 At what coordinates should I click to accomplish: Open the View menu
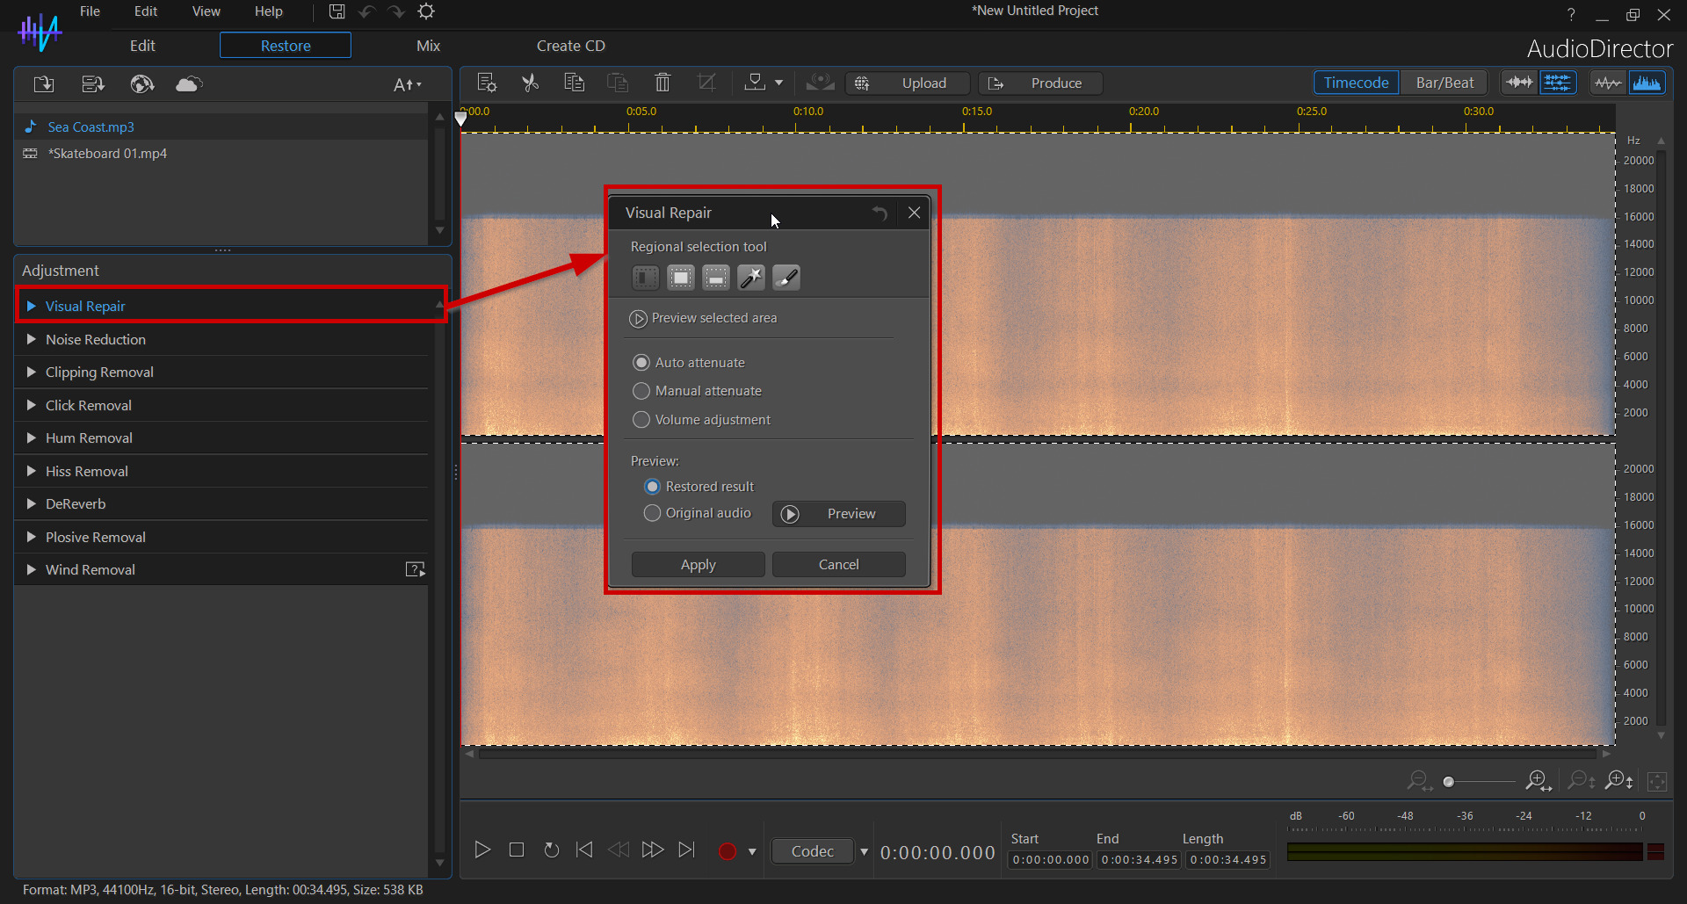point(206,11)
